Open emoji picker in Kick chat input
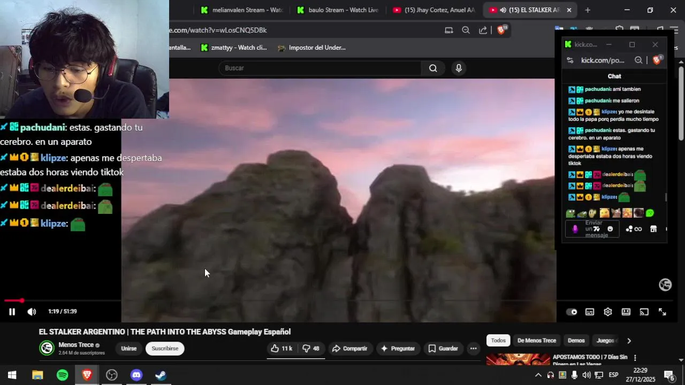685x385 pixels. coord(610,229)
